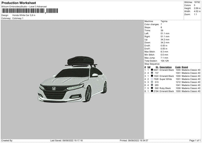Click the Stops value '8'

click(161, 27)
